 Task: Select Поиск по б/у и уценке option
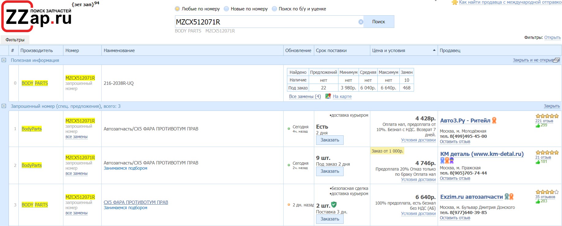tap(274, 9)
